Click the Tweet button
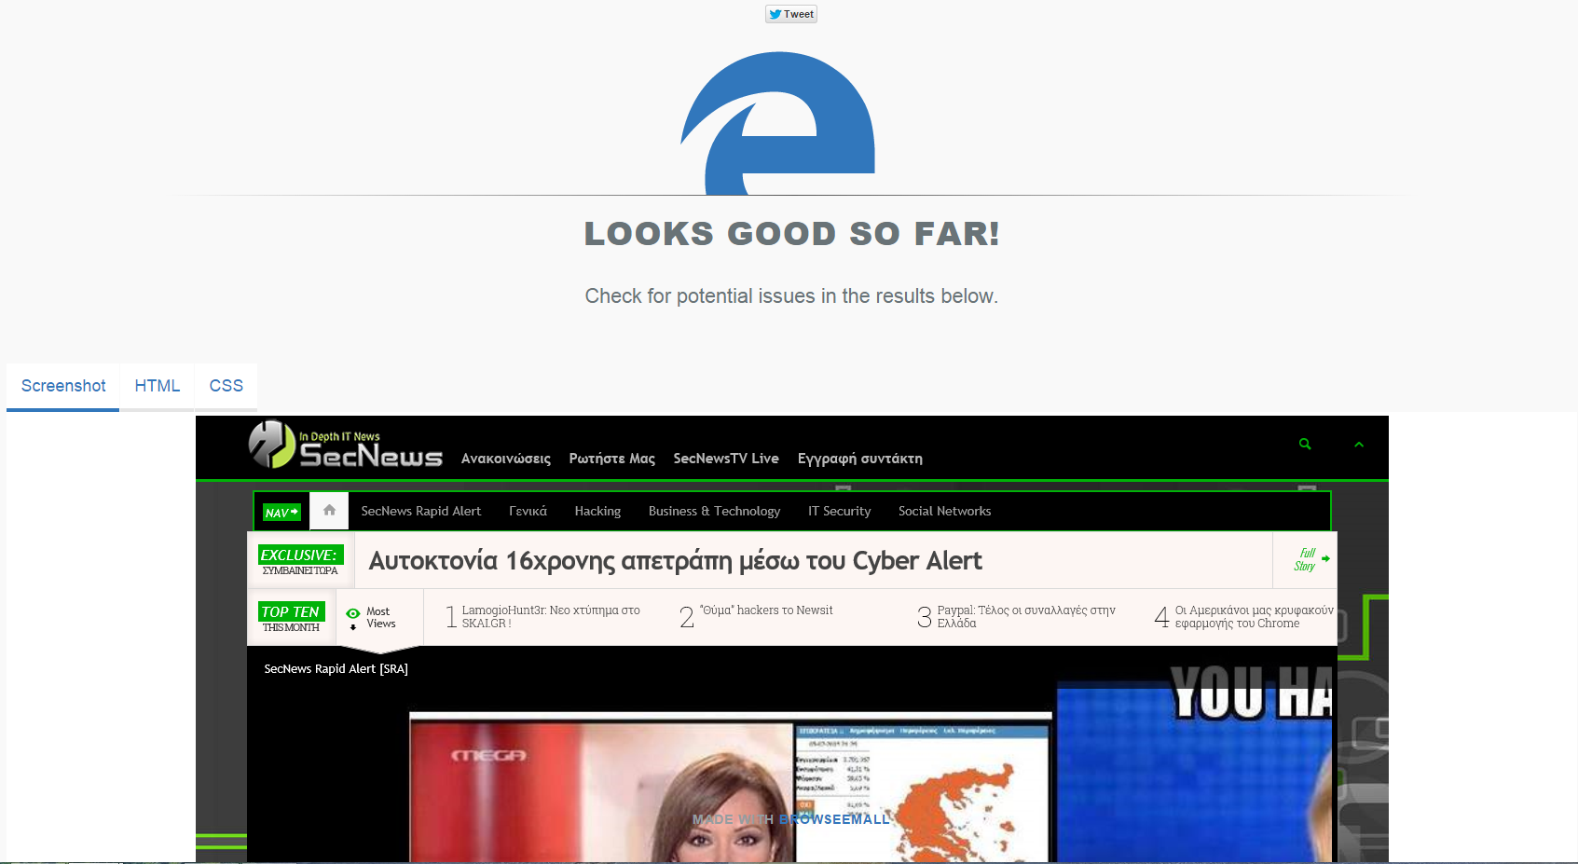The image size is (1578, 864). [790, 14]
